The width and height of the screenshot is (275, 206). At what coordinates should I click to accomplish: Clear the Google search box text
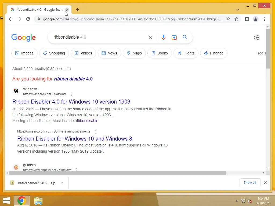(x=150, y=37)
